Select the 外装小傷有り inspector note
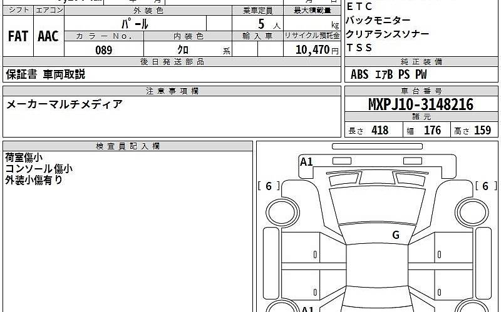 (x=34, y=180)
